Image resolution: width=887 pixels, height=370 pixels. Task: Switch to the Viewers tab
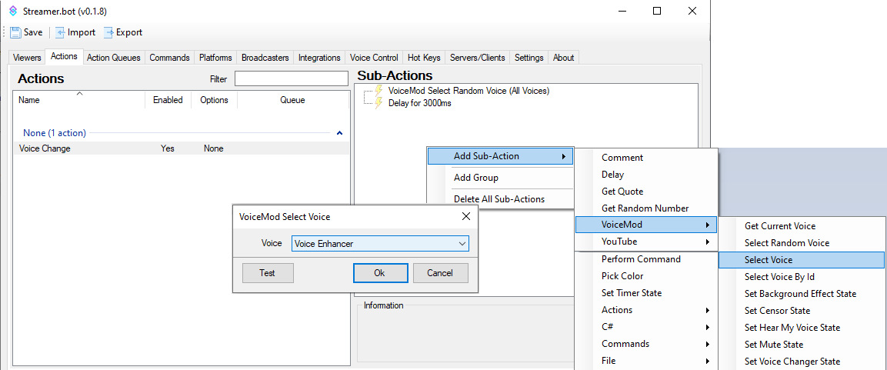point(27,58)
